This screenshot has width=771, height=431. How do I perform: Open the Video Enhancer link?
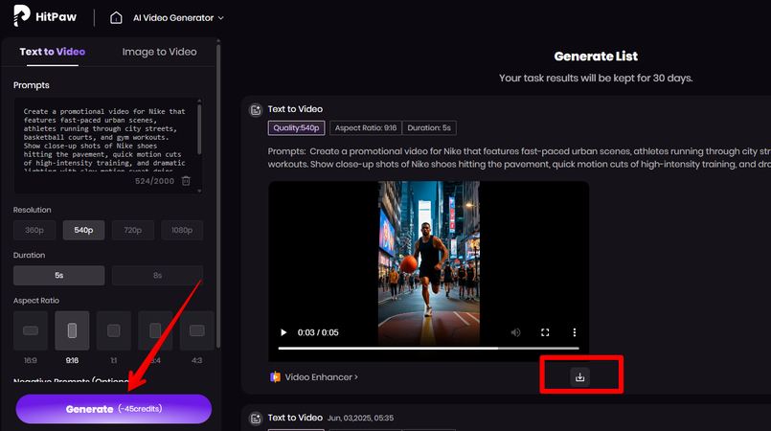(322, 377)
